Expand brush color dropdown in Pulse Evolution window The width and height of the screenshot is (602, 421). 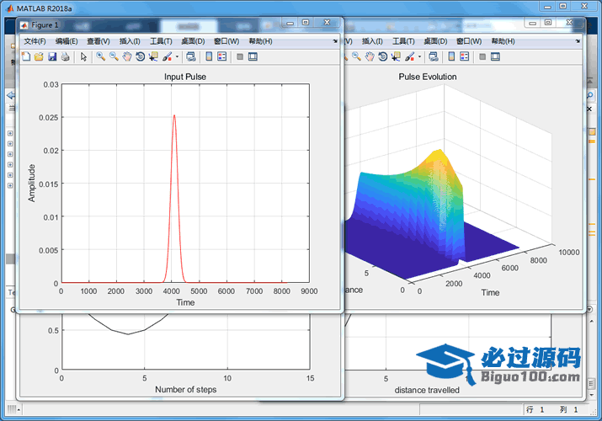click(x=418, y=56)
